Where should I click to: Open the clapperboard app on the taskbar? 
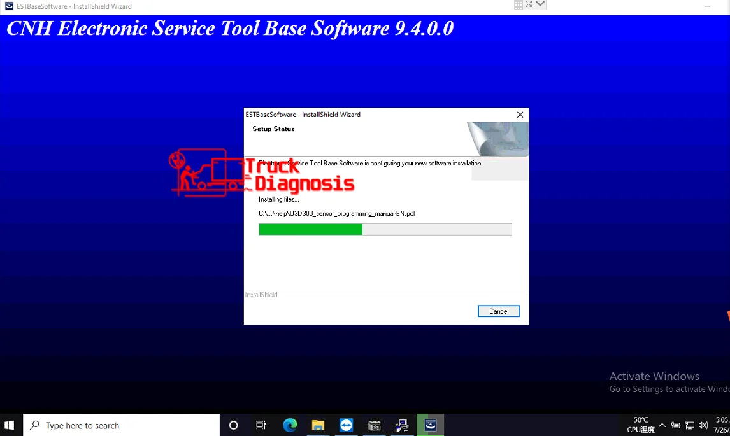coord(375,425)
